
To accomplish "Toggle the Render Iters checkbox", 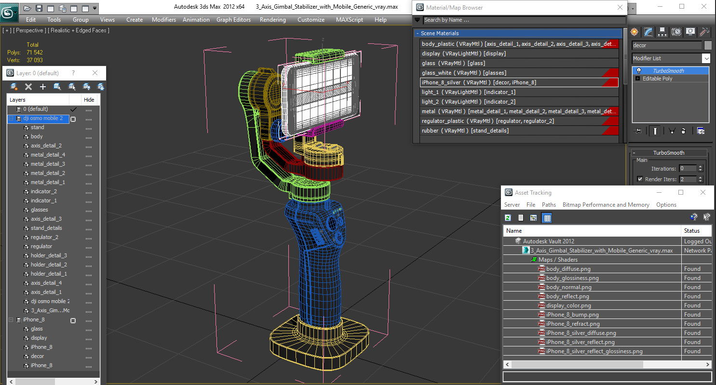I will pos(640,179).
